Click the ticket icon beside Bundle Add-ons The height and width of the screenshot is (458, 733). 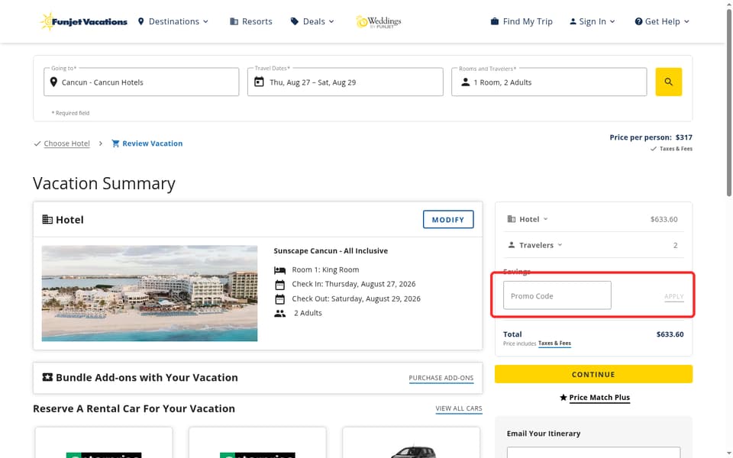tap(47, 377)
